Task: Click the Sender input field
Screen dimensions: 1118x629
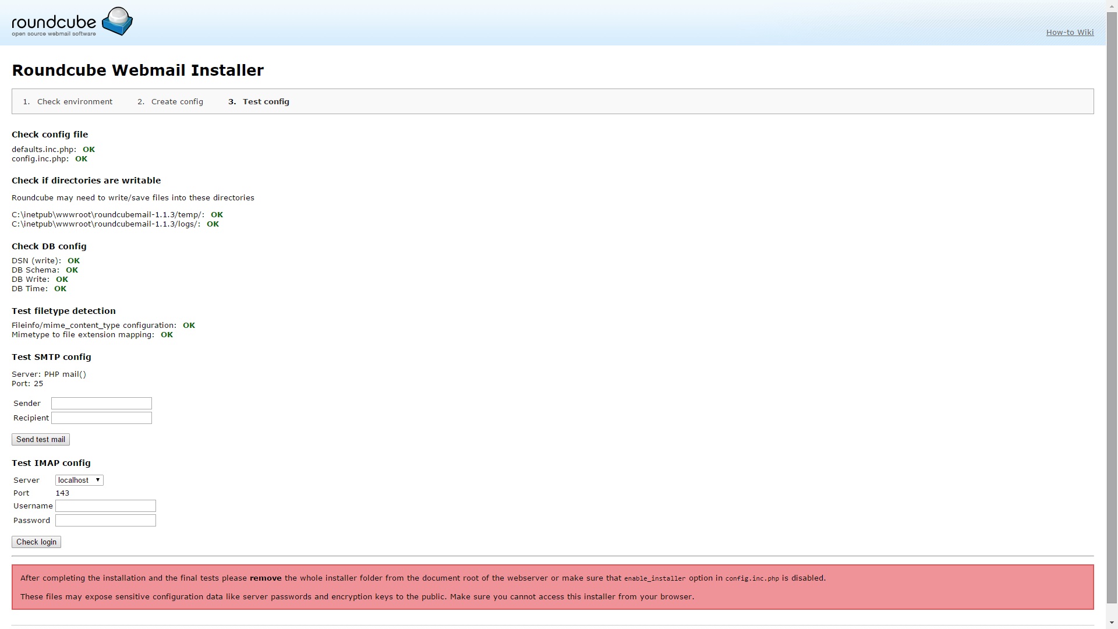Action: click(101, 404)
